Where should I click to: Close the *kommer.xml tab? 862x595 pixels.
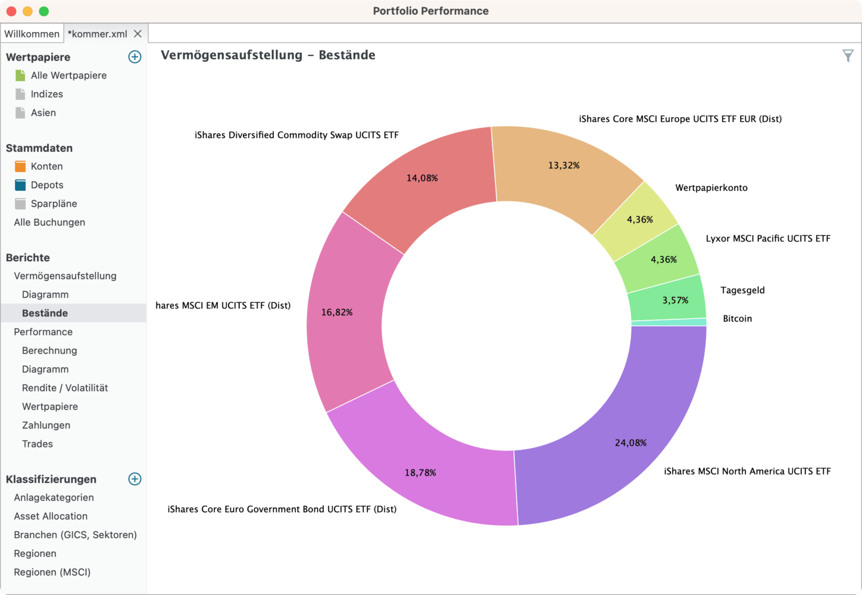click(x=137, y=34)
